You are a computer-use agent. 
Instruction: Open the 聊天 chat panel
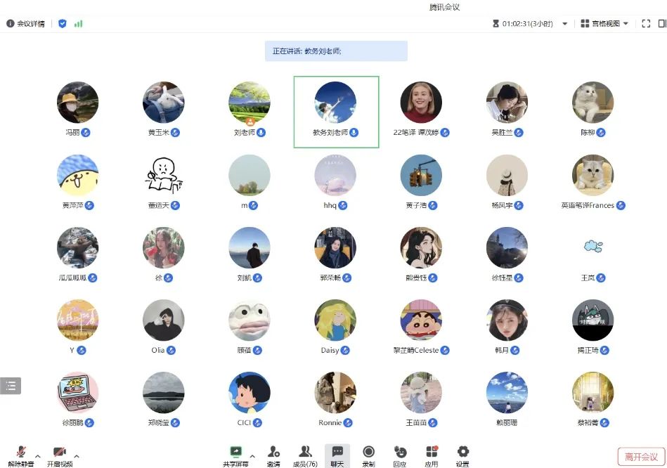pyautogui.click(x=337, y=453)
